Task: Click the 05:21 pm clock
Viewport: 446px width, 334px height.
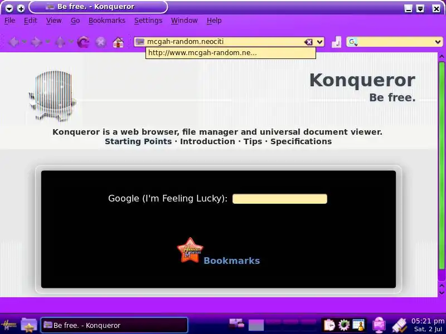Action: point(428,321)
